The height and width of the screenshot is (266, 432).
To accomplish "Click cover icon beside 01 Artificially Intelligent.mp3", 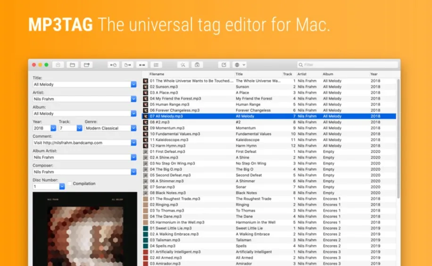I will [145, 252].
